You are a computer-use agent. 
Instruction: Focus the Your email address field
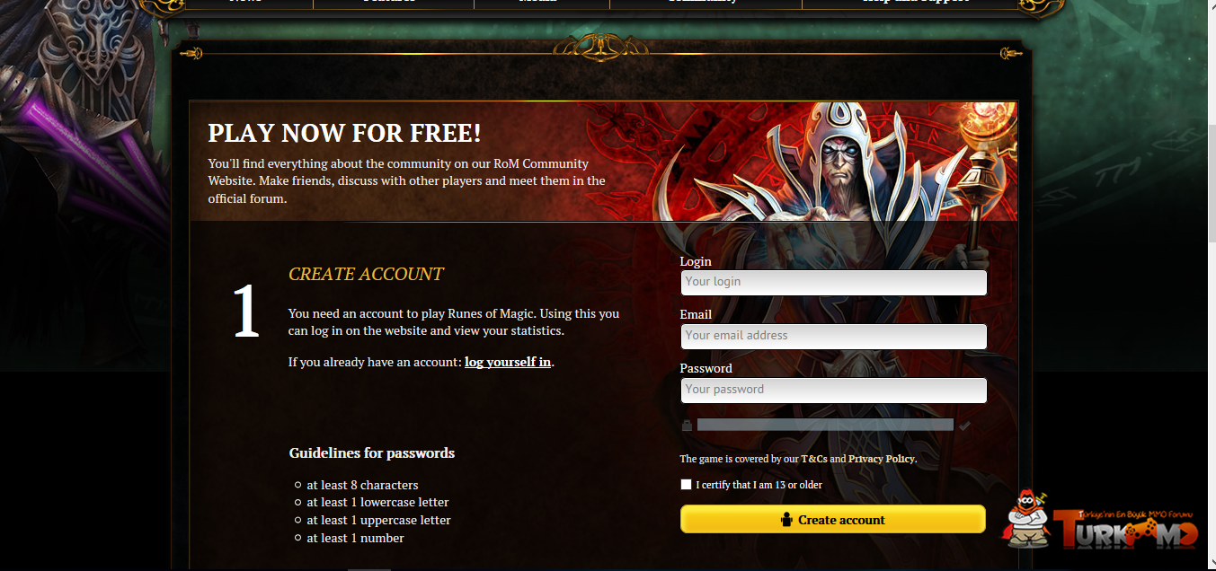tap(834, 336)
